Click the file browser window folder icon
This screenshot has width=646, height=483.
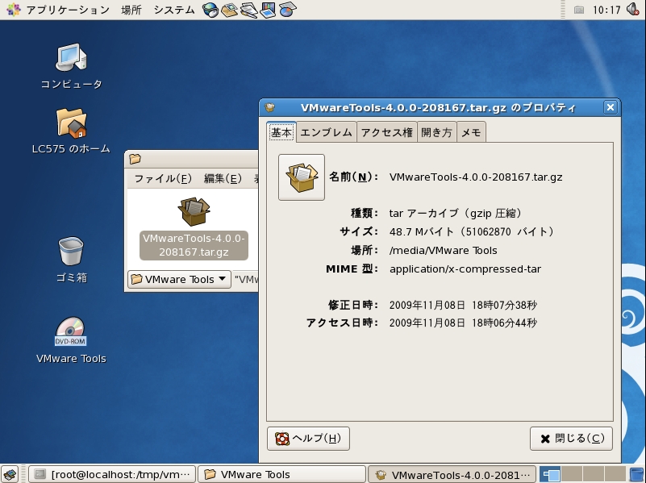click(x=135, y=159)
